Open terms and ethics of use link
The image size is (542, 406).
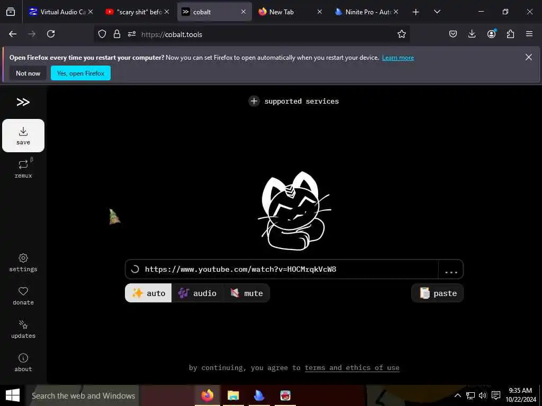(x=352, y=368)
